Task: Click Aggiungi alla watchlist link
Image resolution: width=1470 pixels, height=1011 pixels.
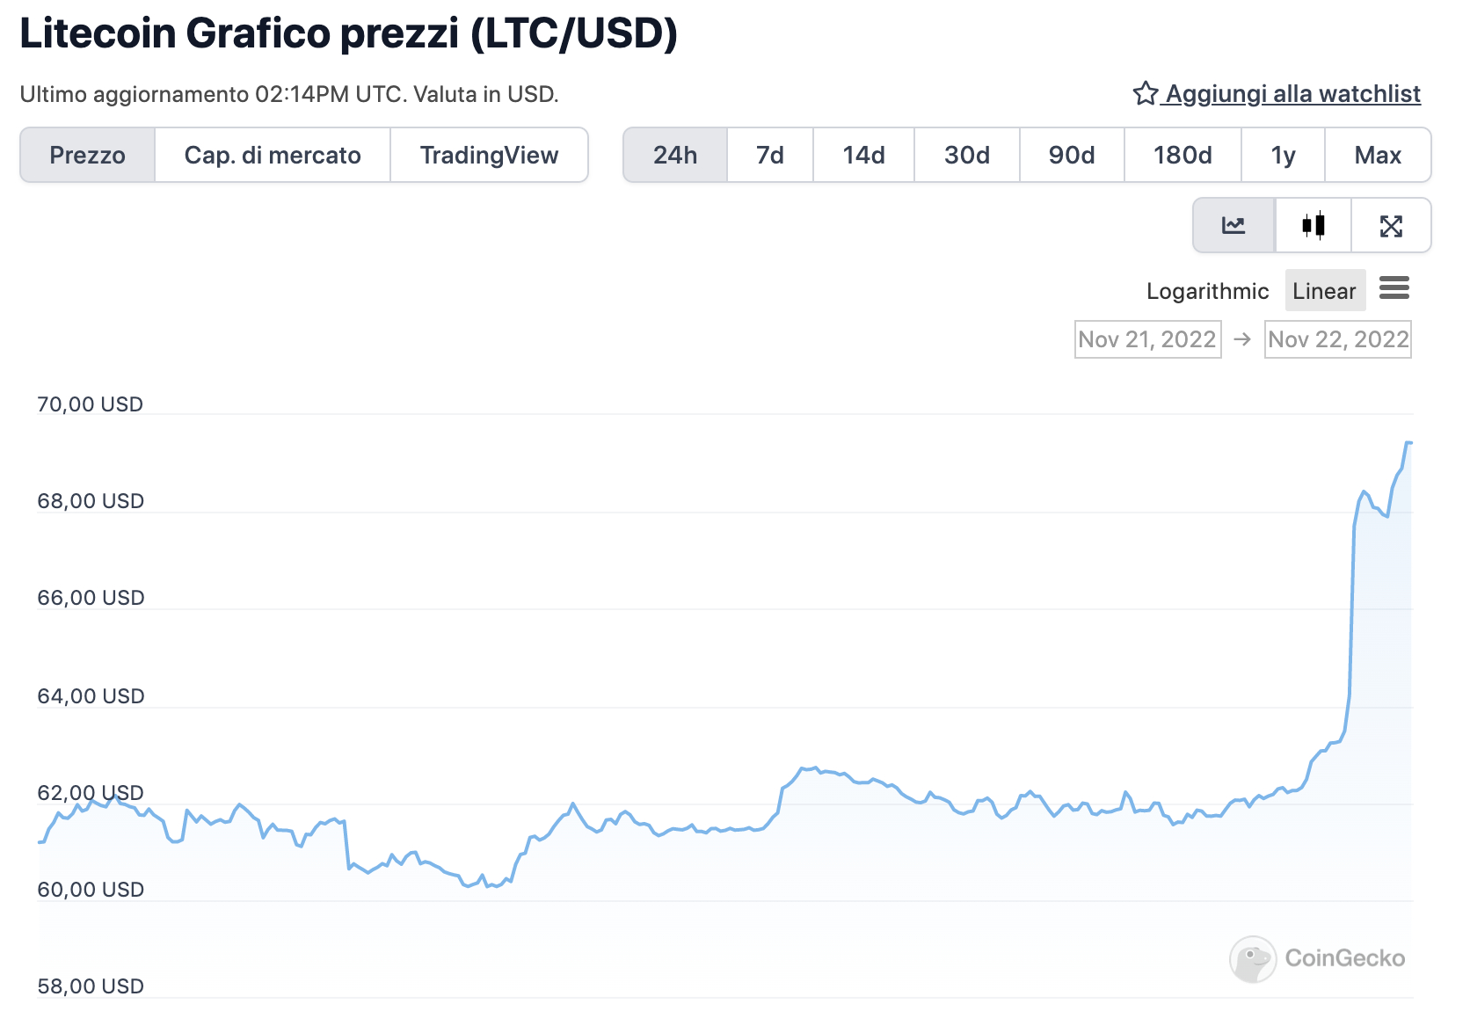Action: click(1293, 93)
